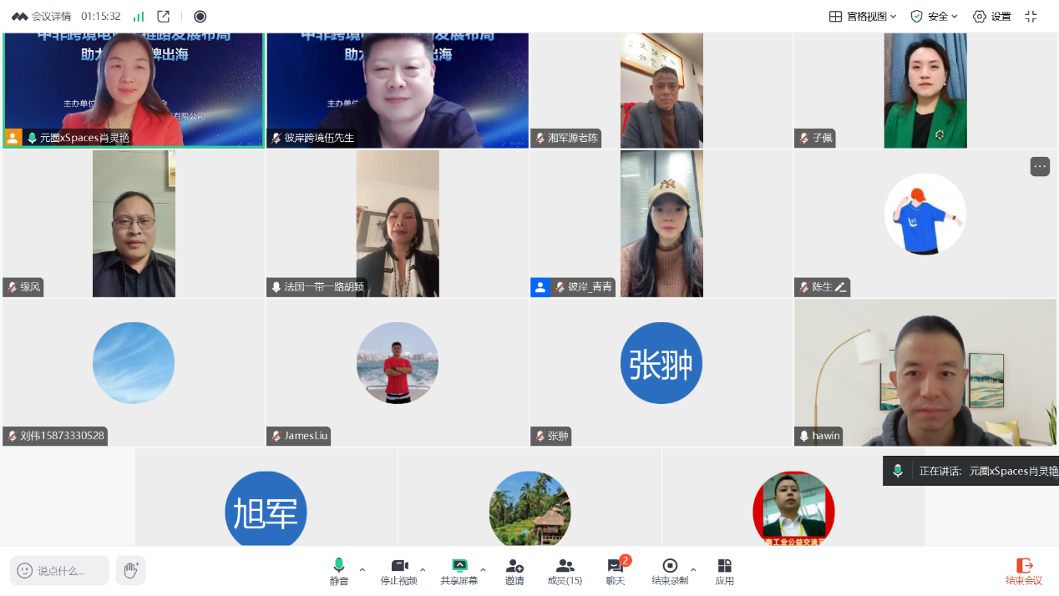The width and height of the screenshot is (1059, 596).
Task: Open the emoji picker in chat box
Action: coord(25,571)
